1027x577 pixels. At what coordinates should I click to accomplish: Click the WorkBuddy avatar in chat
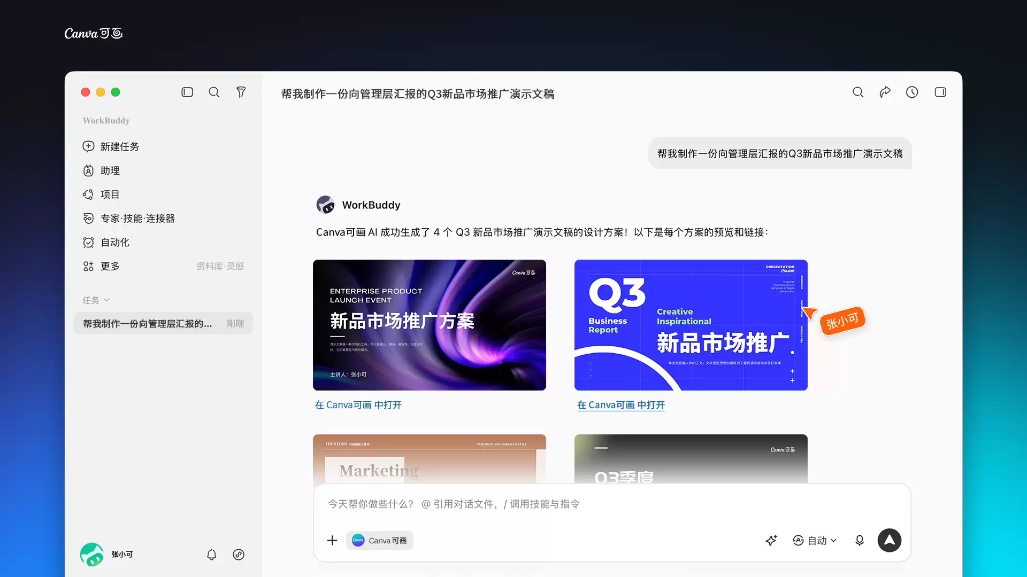point(325,205)
